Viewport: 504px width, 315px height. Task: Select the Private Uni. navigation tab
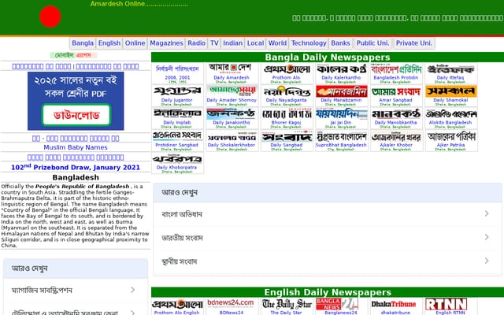click(414, 43)
